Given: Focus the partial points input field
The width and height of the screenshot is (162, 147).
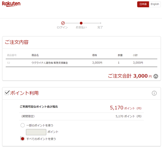Looking at the screenshot, I should click(x=36, y=132).
